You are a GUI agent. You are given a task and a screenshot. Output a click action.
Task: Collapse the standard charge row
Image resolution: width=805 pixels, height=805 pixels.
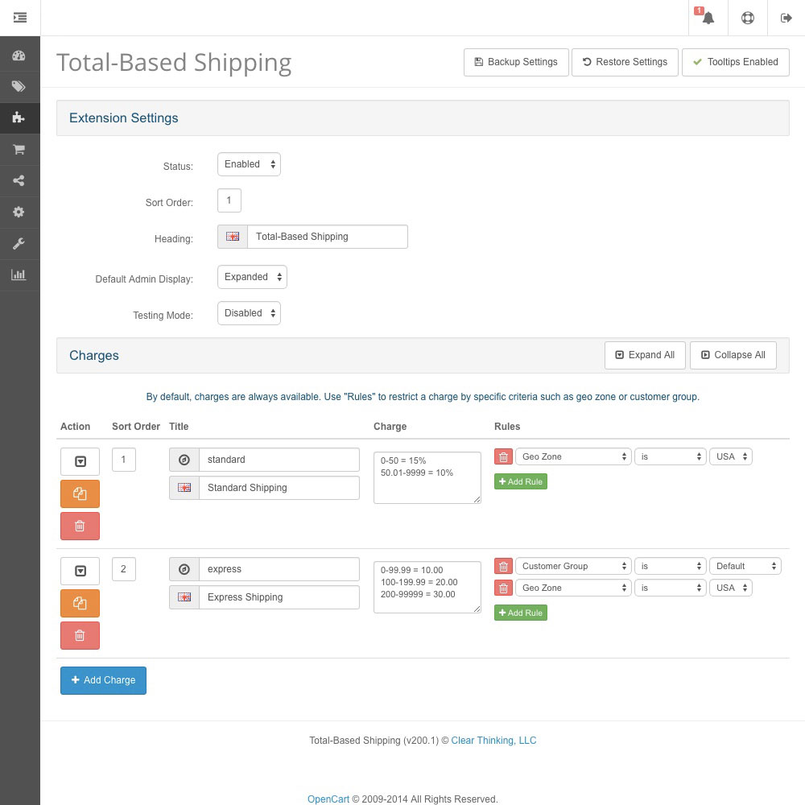[x=80, y=461]
